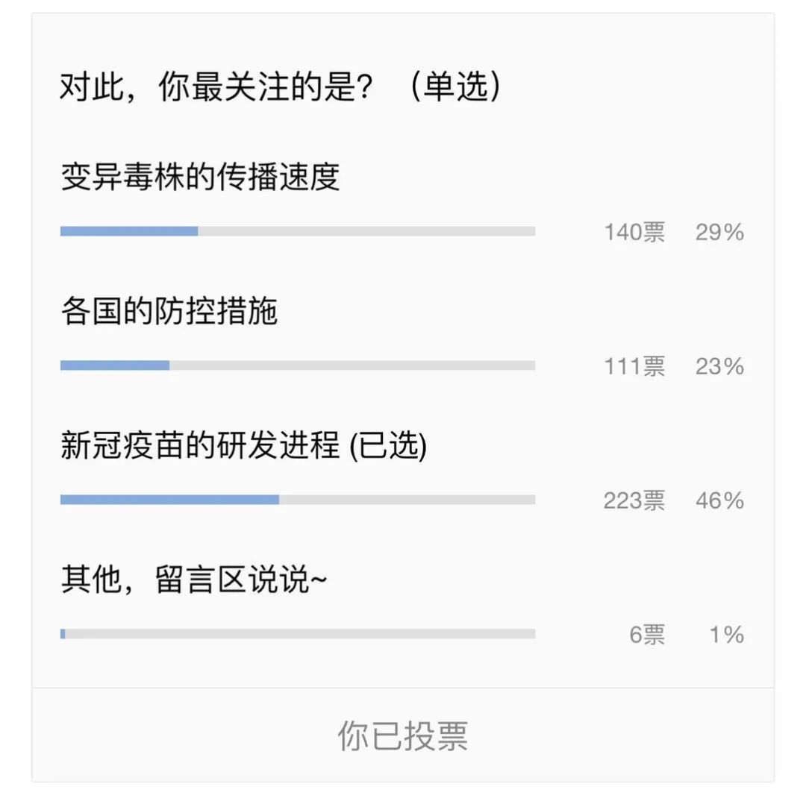The height and width of the screenshot is (804, 806).
Task: Click the 29% percentage label
Action: [719, 232]
